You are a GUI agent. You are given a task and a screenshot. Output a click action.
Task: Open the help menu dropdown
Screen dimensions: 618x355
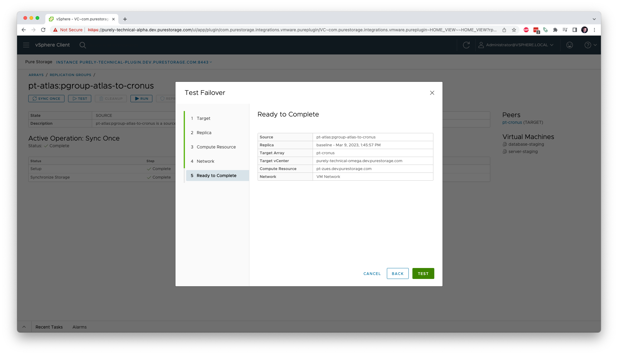pos(590,45)
